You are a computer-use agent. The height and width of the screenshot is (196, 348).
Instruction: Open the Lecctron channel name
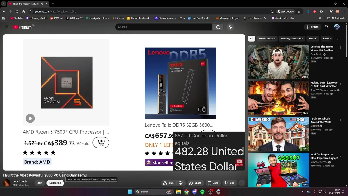(18, 181)
